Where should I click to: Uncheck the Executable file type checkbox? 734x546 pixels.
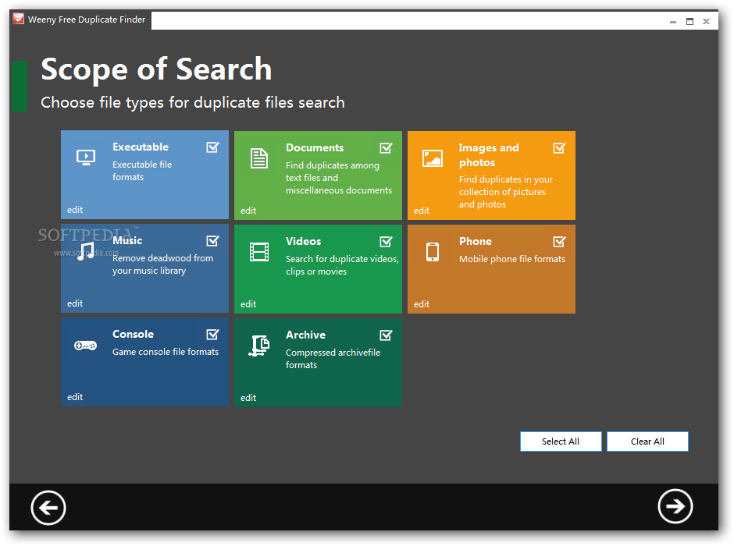pos(212,147)
